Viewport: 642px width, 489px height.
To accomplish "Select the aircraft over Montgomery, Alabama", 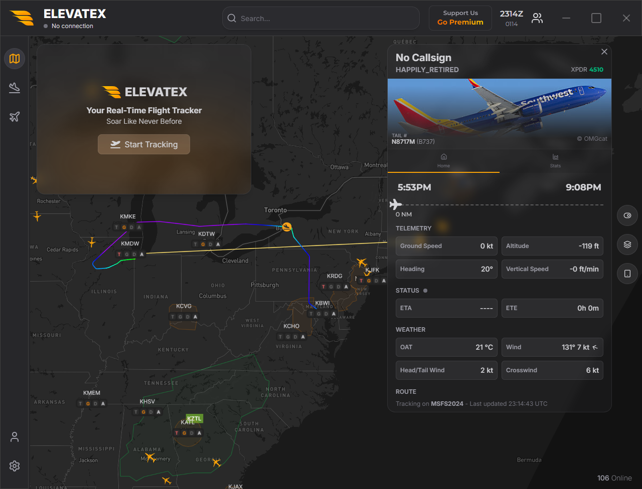I will (149, 457).
